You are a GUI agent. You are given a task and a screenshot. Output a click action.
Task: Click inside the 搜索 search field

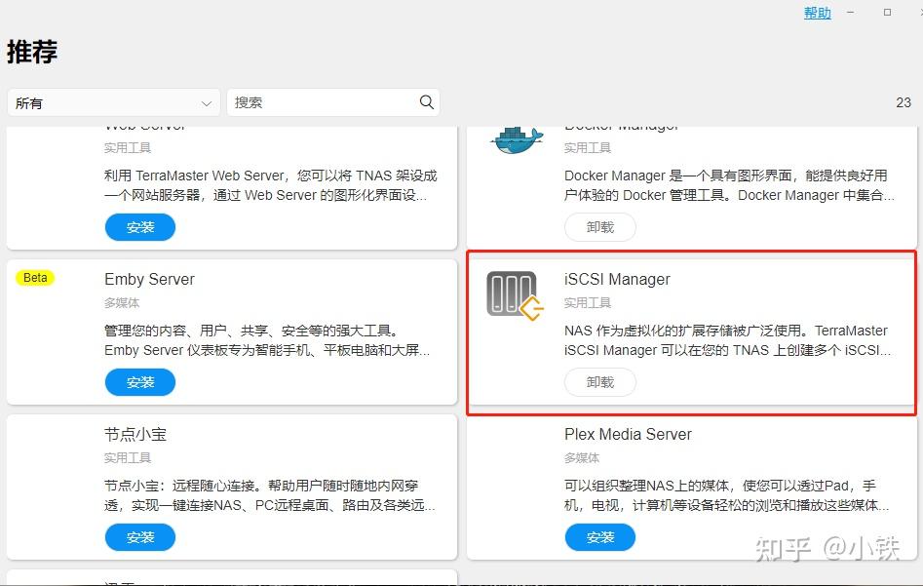click(x=322, y=101)
